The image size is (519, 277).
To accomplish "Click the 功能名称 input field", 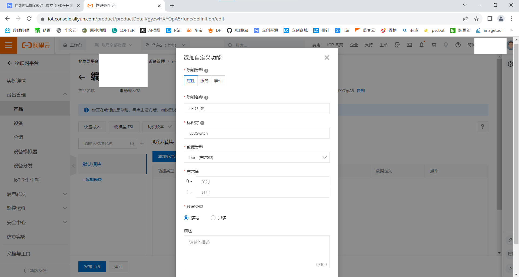I will [x=257, y=109].
